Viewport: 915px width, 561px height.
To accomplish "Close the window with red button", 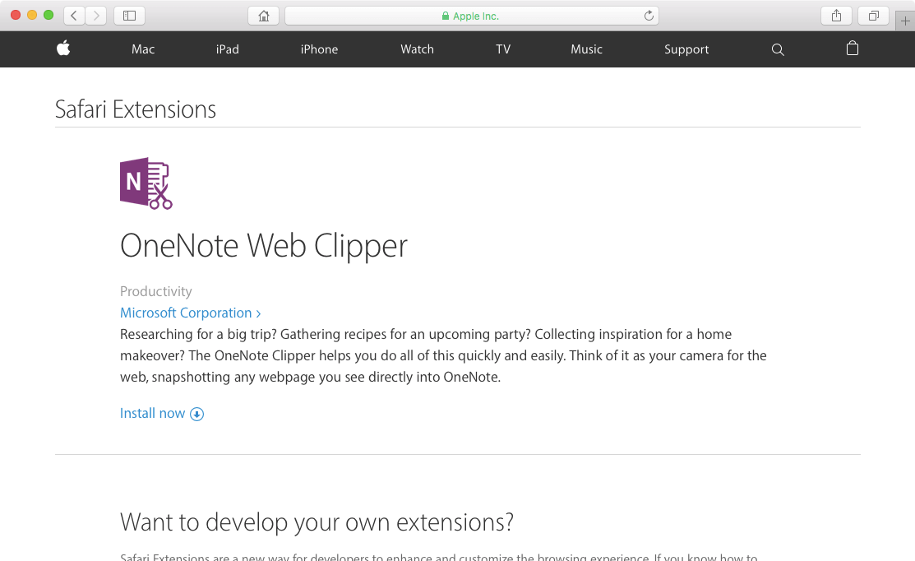I will pyautogui.click(x=16, y=15).
